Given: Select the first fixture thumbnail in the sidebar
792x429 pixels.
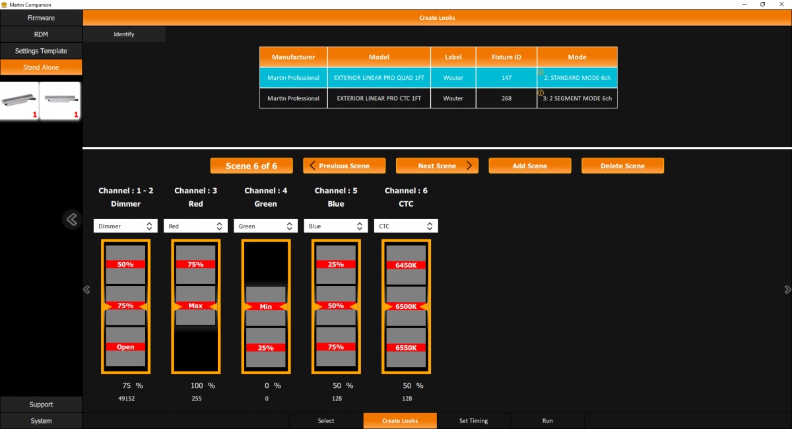Looking at the screenshot, I should [20, 101].
